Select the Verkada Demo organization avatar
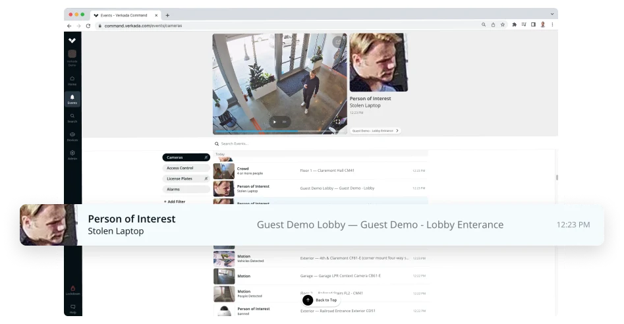Image resolution: width=624 pixels, height=324 pixels. point(72,54)
